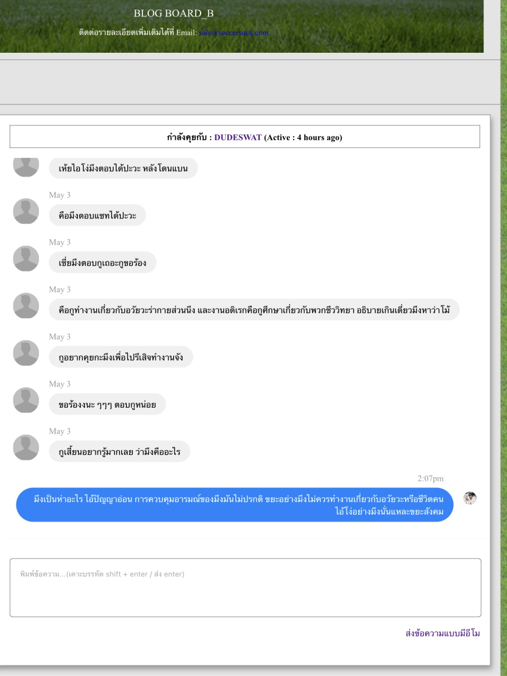The width and height of the screenshot is (507, 676).
Task: Click the avatar next to the long อวัยวะร่ากาย message
Action: click(26, 305)
